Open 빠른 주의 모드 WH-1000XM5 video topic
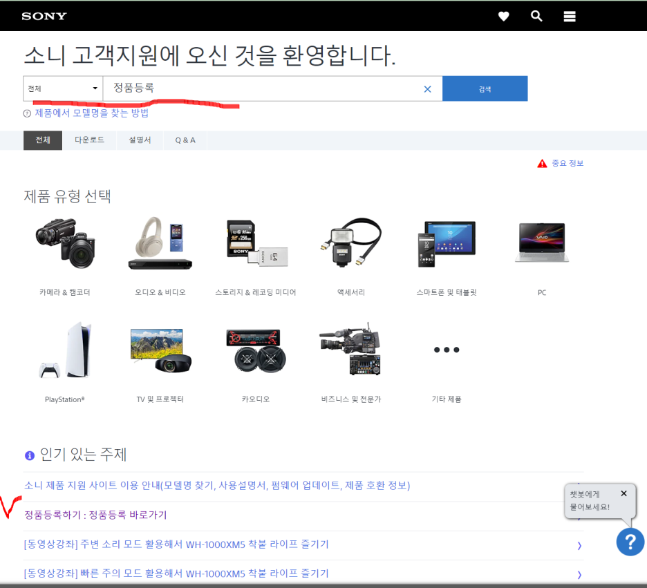The image size is (647, 588). point(176,573)
